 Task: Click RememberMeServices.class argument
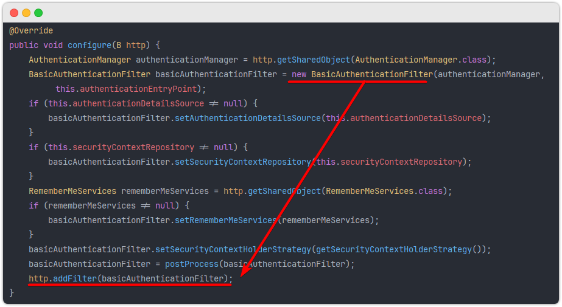coord(384,191)
